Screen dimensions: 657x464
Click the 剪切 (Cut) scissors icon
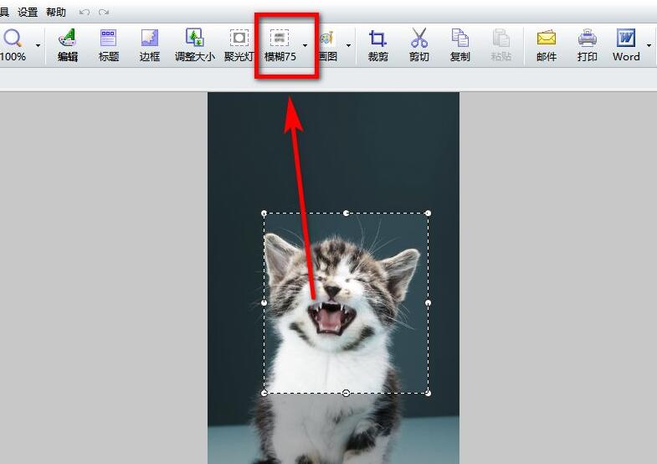tap(419, 44)
